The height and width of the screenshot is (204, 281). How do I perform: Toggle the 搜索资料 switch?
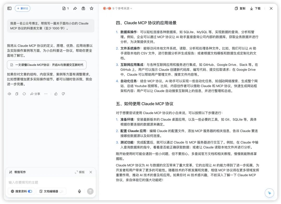30,191
